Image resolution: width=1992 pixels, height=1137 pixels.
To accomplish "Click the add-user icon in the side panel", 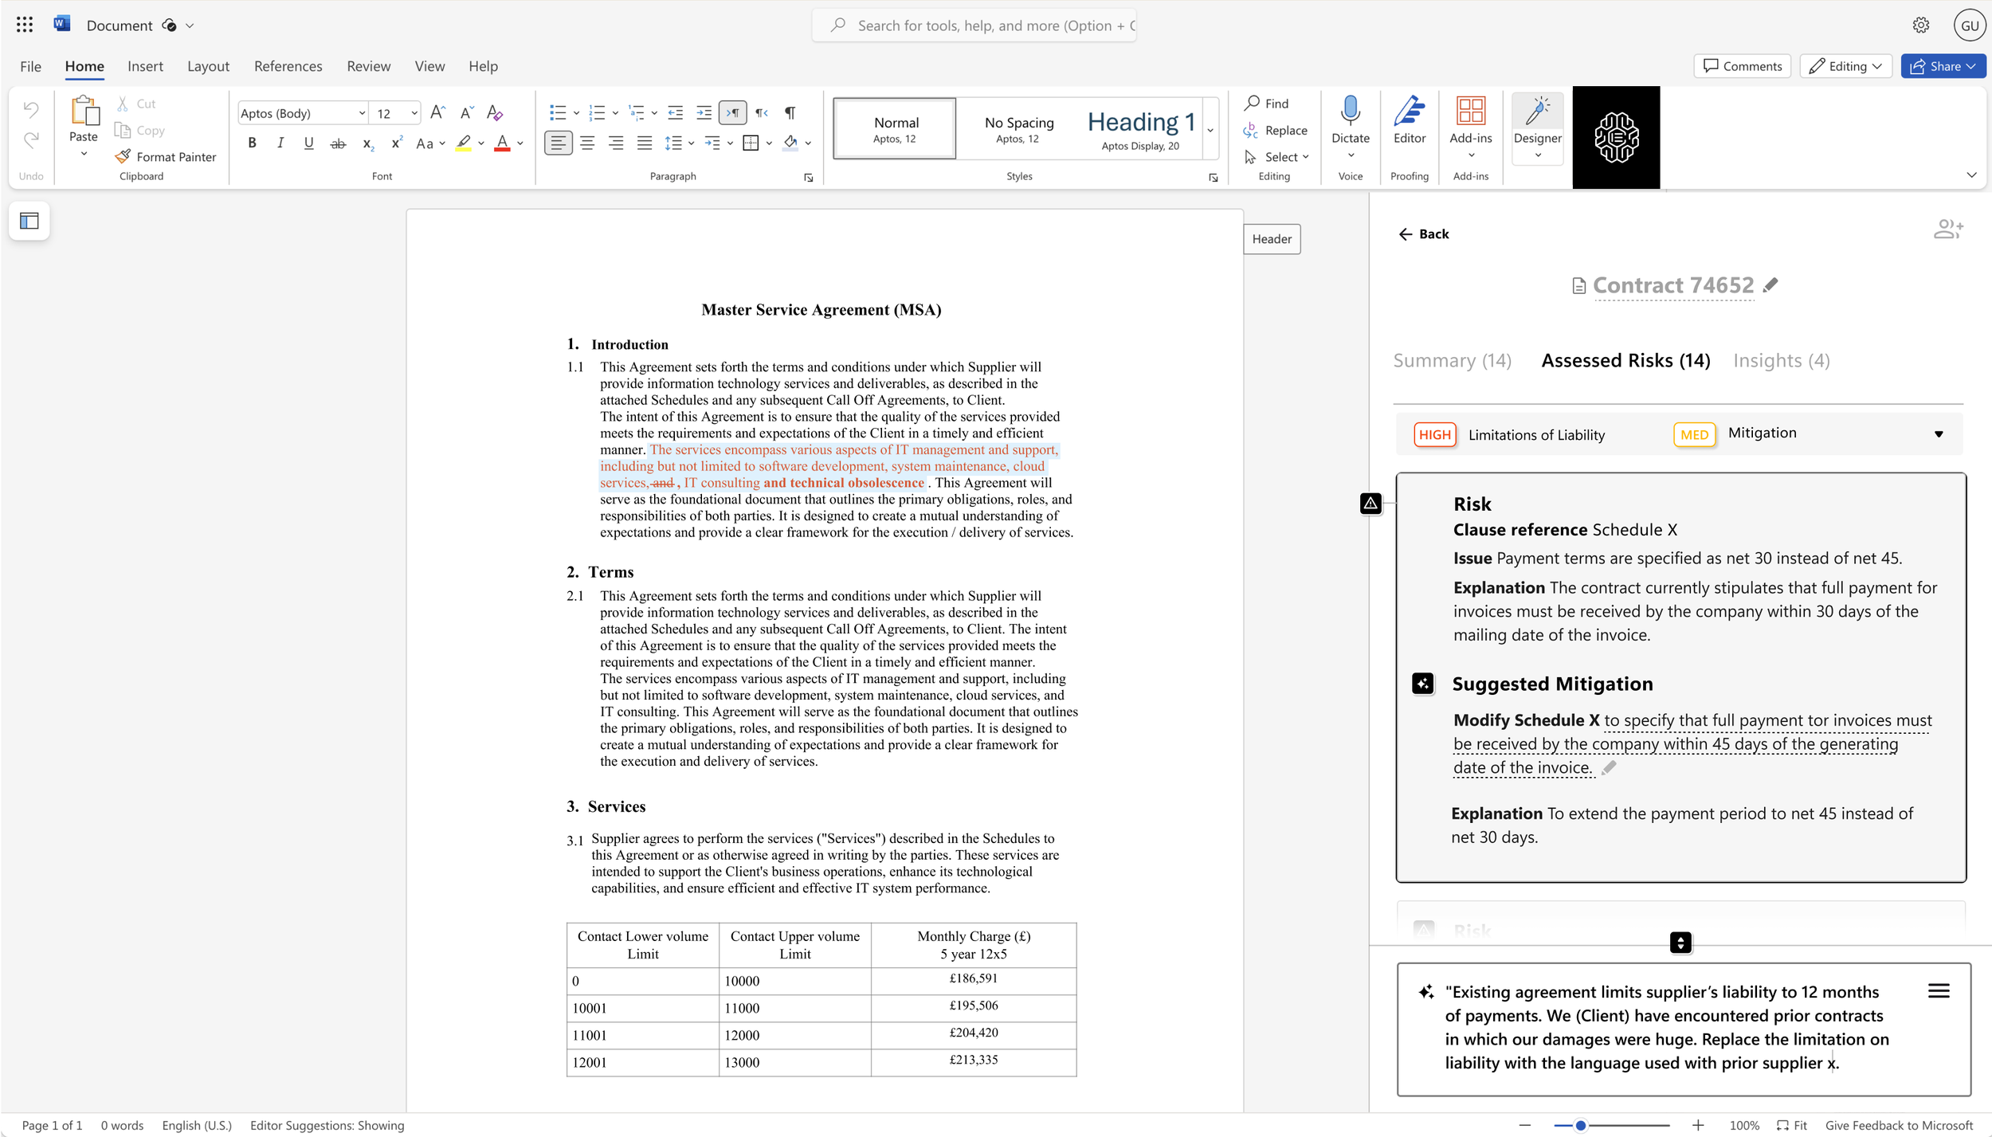I will 1947,230.
